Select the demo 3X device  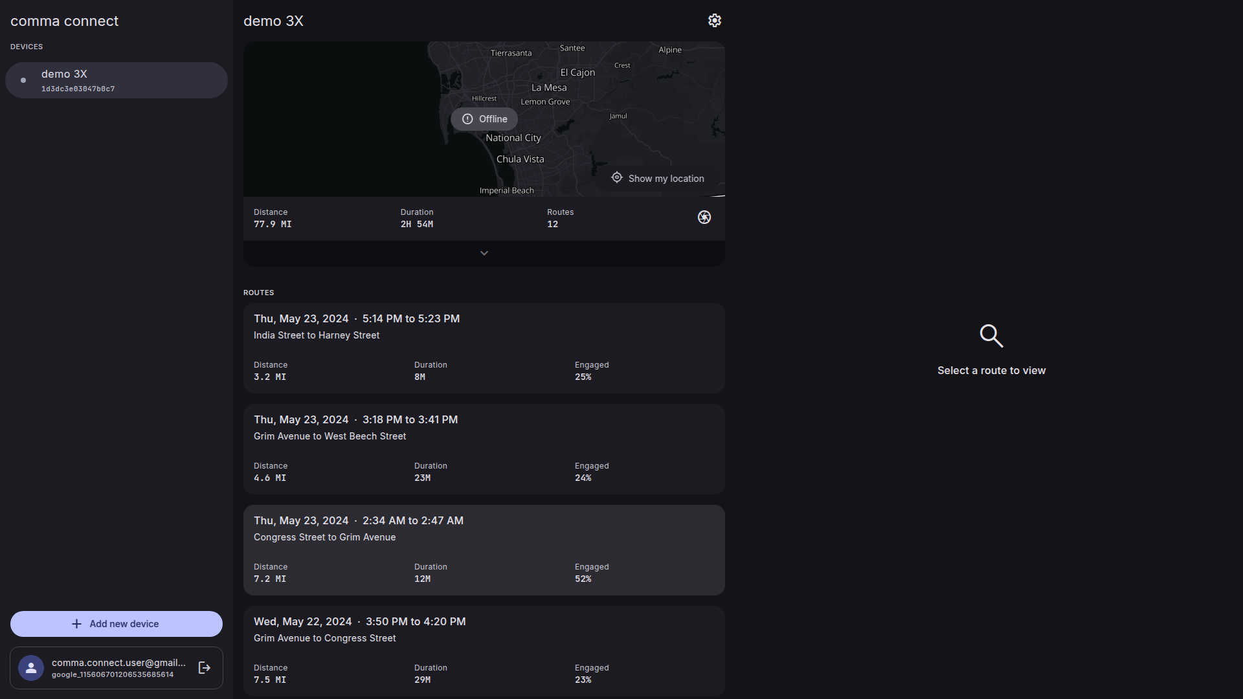coord(117,80)
